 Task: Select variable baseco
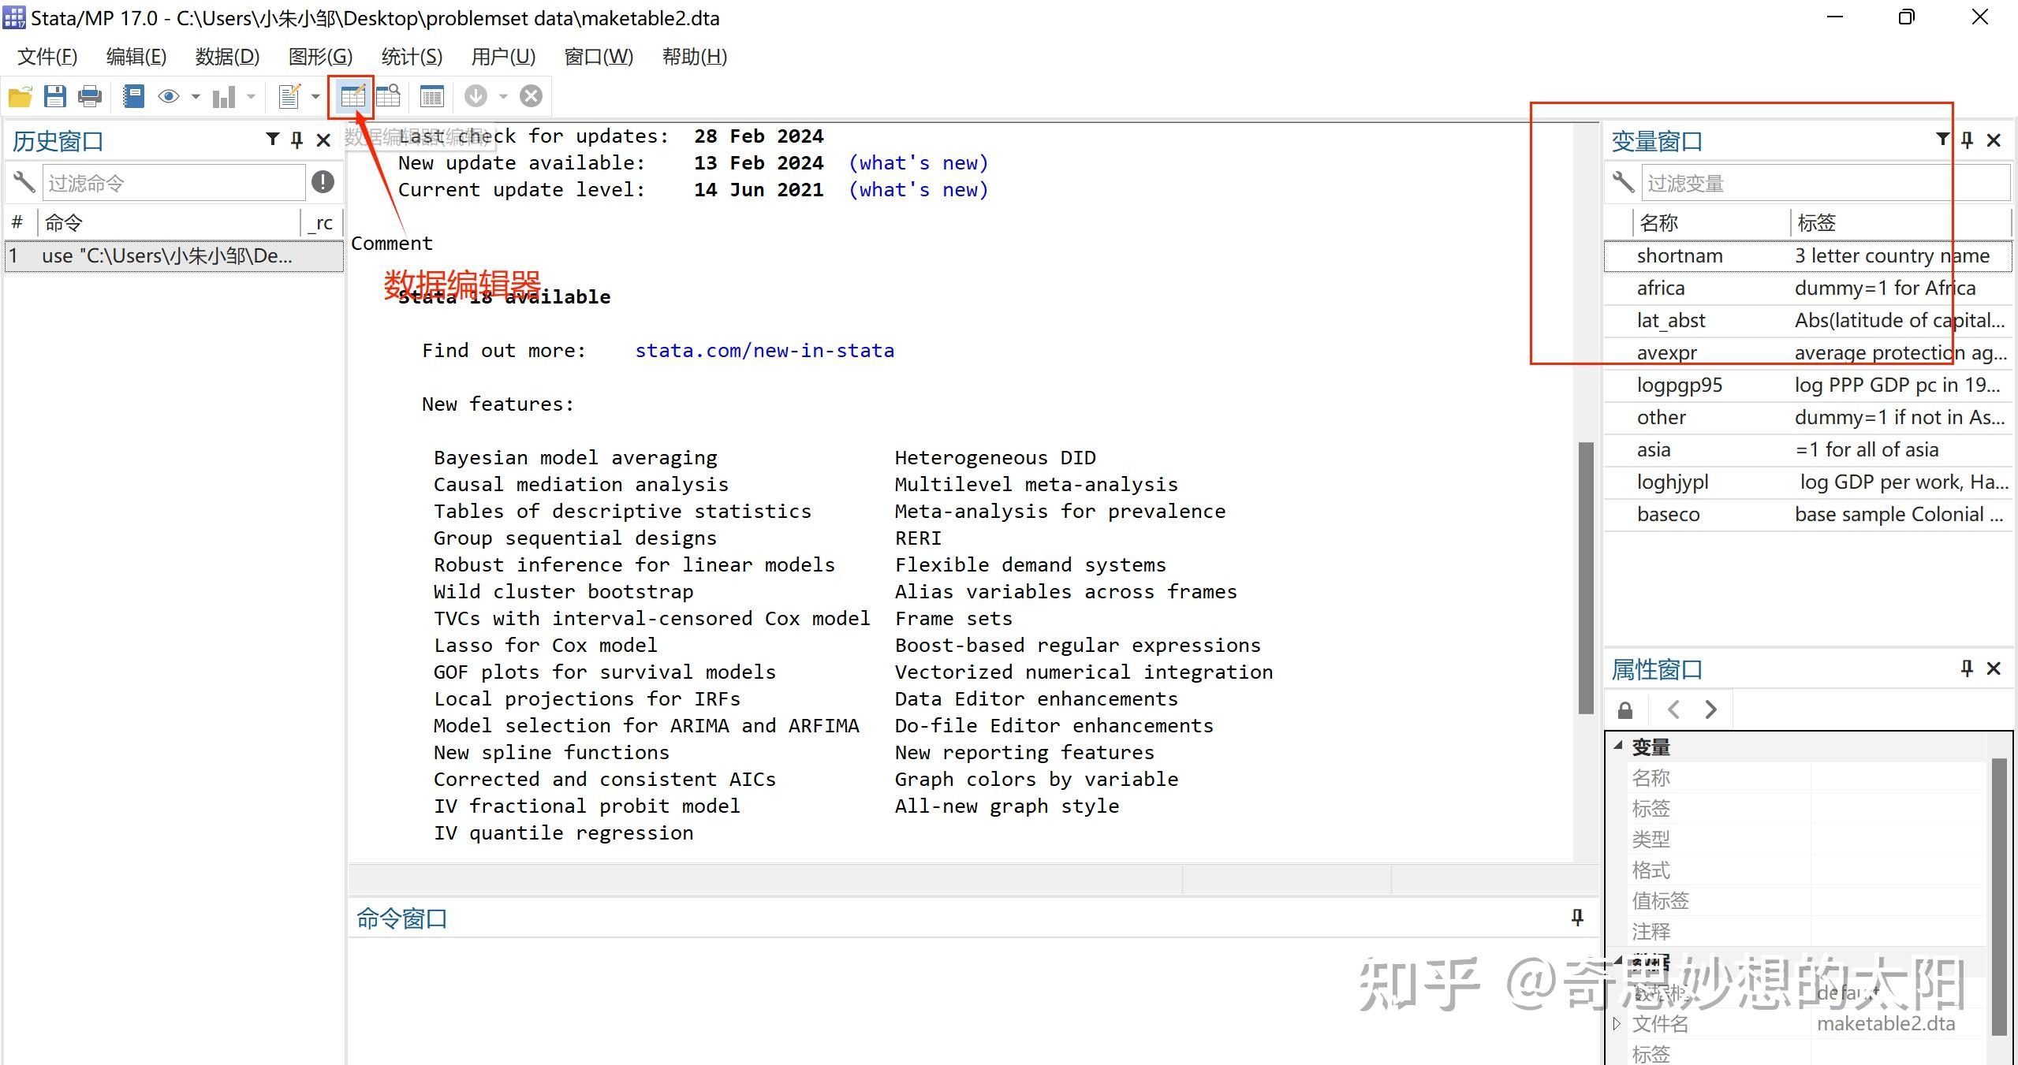(1808, 515)
